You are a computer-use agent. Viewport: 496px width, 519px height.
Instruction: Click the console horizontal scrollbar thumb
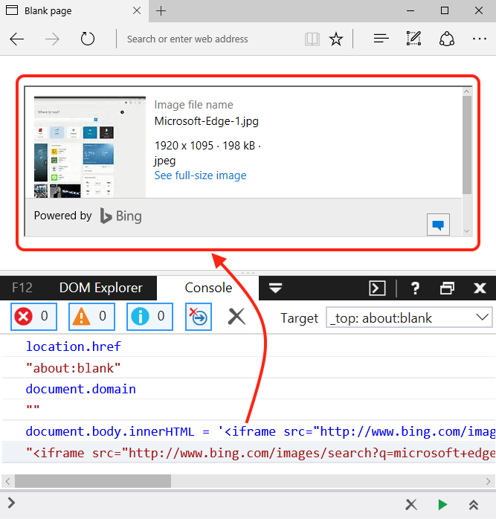pos(93,481)
